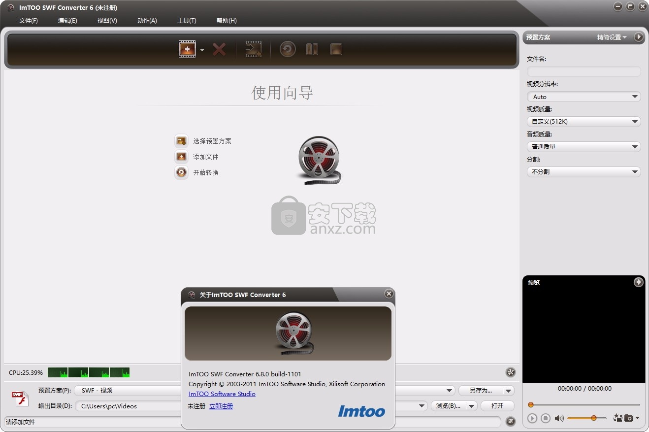Click the arrow icon in 预置方案 panel header
649x432 pixels.
(639, 37)
